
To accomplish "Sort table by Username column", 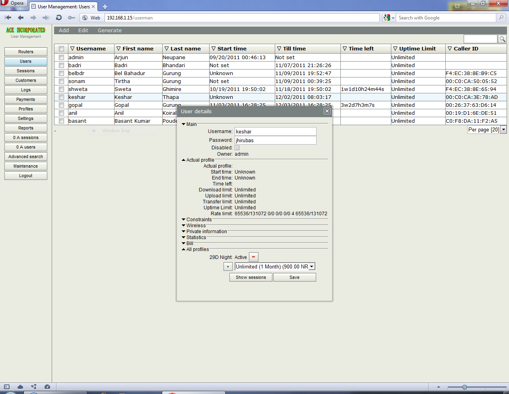I will coord(91,48).
